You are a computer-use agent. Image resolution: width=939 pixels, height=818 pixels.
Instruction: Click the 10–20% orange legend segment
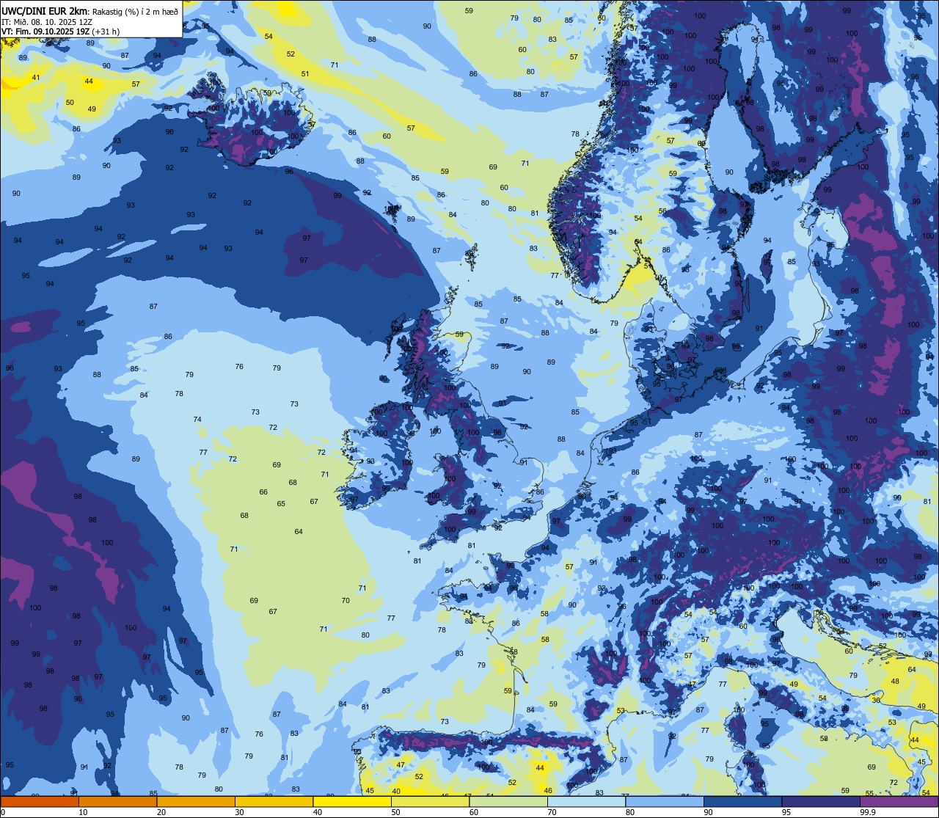pos(117,802)
